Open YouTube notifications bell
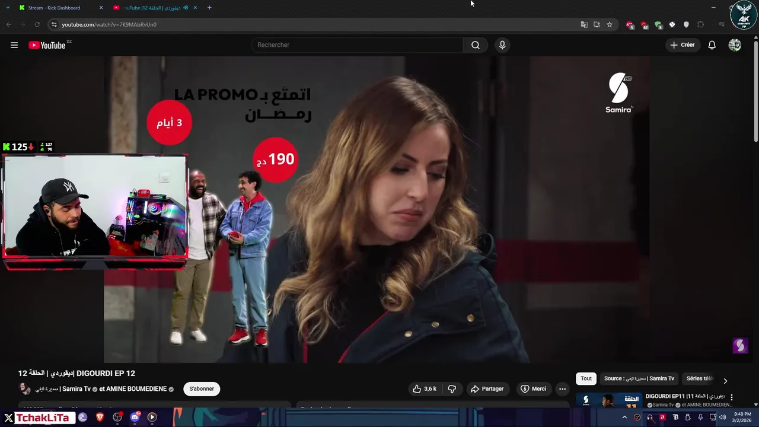759x427 pixels. coord(712,45)
